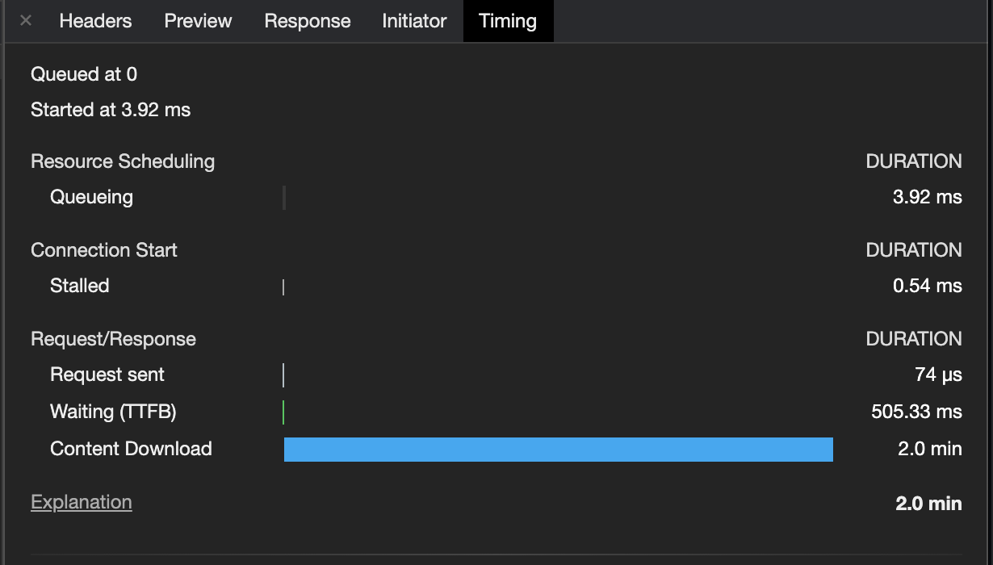The width and height of the screenshot is (993, 565).
Task: Open the Preview tab
Action: pyautogui.click(x=197, y=21)
